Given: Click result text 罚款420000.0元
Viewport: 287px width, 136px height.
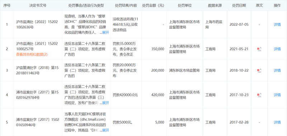Looking at the screenshot, I should pyautogui.click(x=125, y=95).
